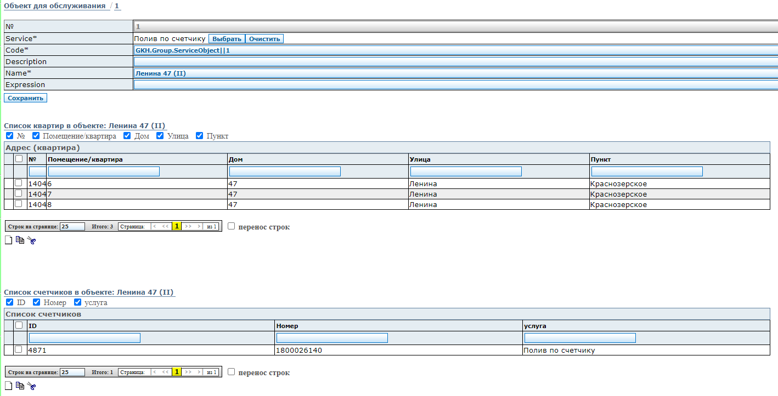Image resolution: width=778 pixels, height=396 pixels.
Task: Select checkbox for meter 4871 row
Action: [19, 349]
